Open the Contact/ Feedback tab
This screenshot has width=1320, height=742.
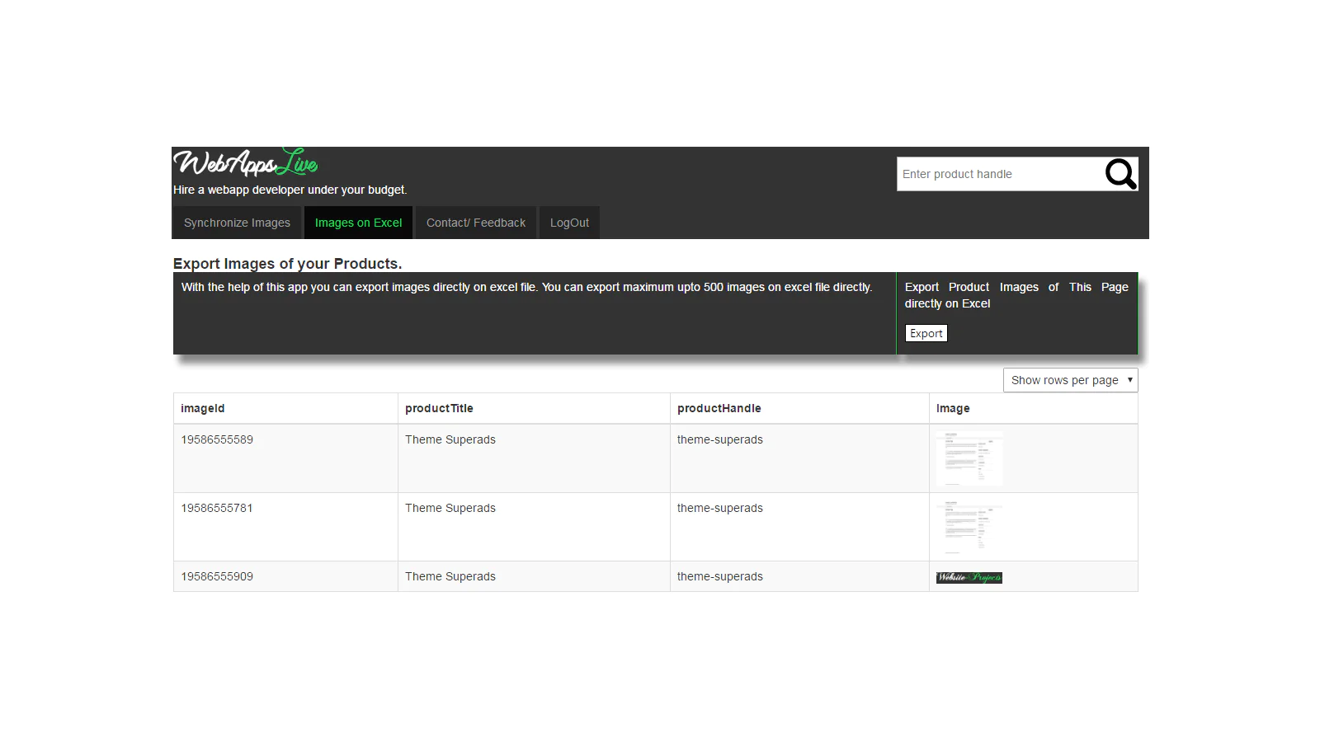pyautogui.click(x=475, y=223)
